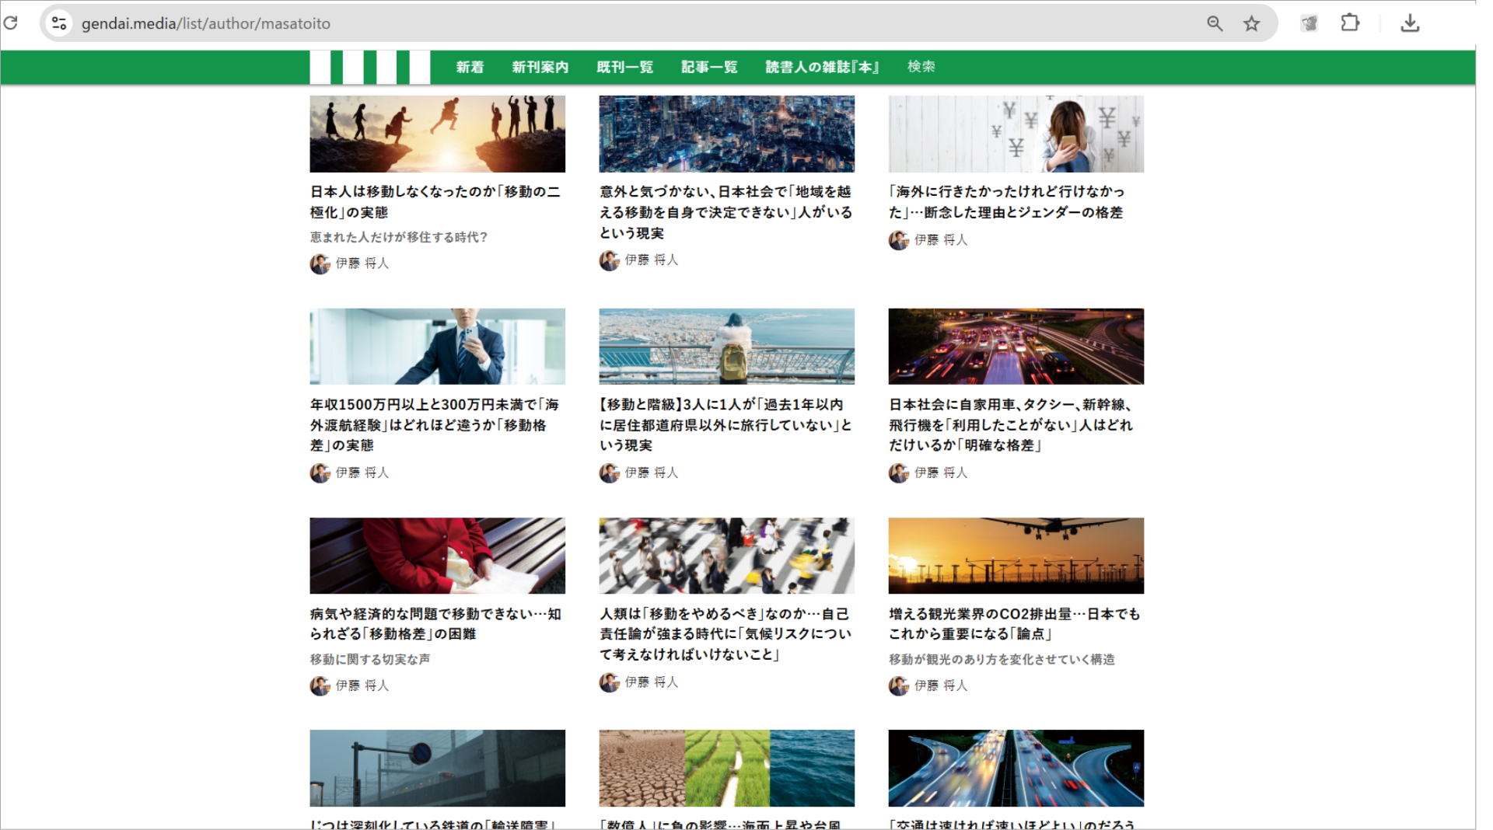Click the striped site logo in green header
1493x830 pixels.
pyautogui.click(x=369, y=67)
